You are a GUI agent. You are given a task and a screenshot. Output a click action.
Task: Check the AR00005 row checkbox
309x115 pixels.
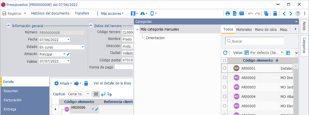[x=224, y=106]
